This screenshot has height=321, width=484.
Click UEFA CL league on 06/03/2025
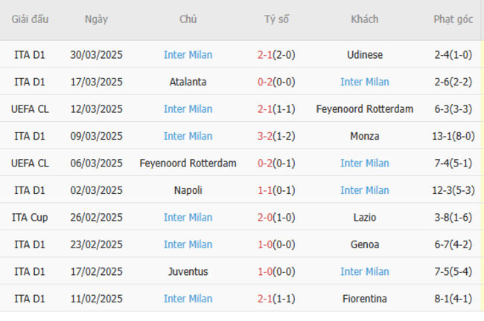coord(30,163)
